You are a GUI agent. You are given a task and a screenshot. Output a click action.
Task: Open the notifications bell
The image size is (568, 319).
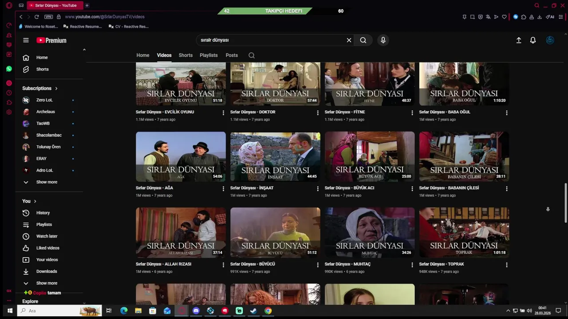pyautogui.click(x=533, y=40)
